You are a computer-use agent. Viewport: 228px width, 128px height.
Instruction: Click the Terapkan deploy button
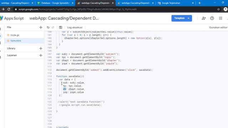click(180, 18)
